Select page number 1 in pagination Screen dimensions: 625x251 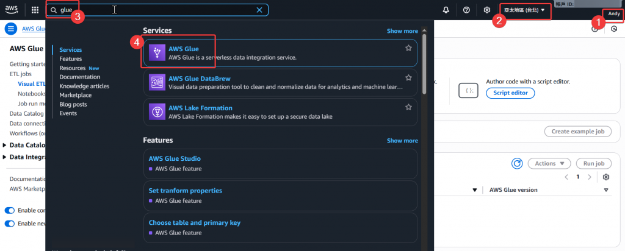tap(577, 177)
